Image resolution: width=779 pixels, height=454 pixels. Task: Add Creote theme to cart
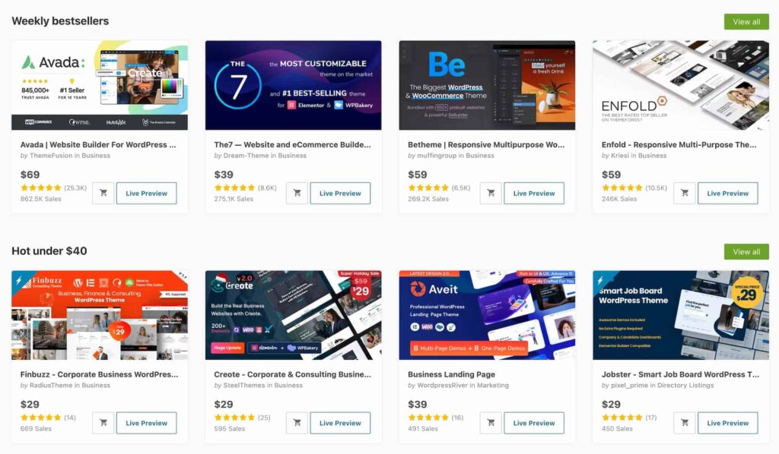tap(297, 423)
